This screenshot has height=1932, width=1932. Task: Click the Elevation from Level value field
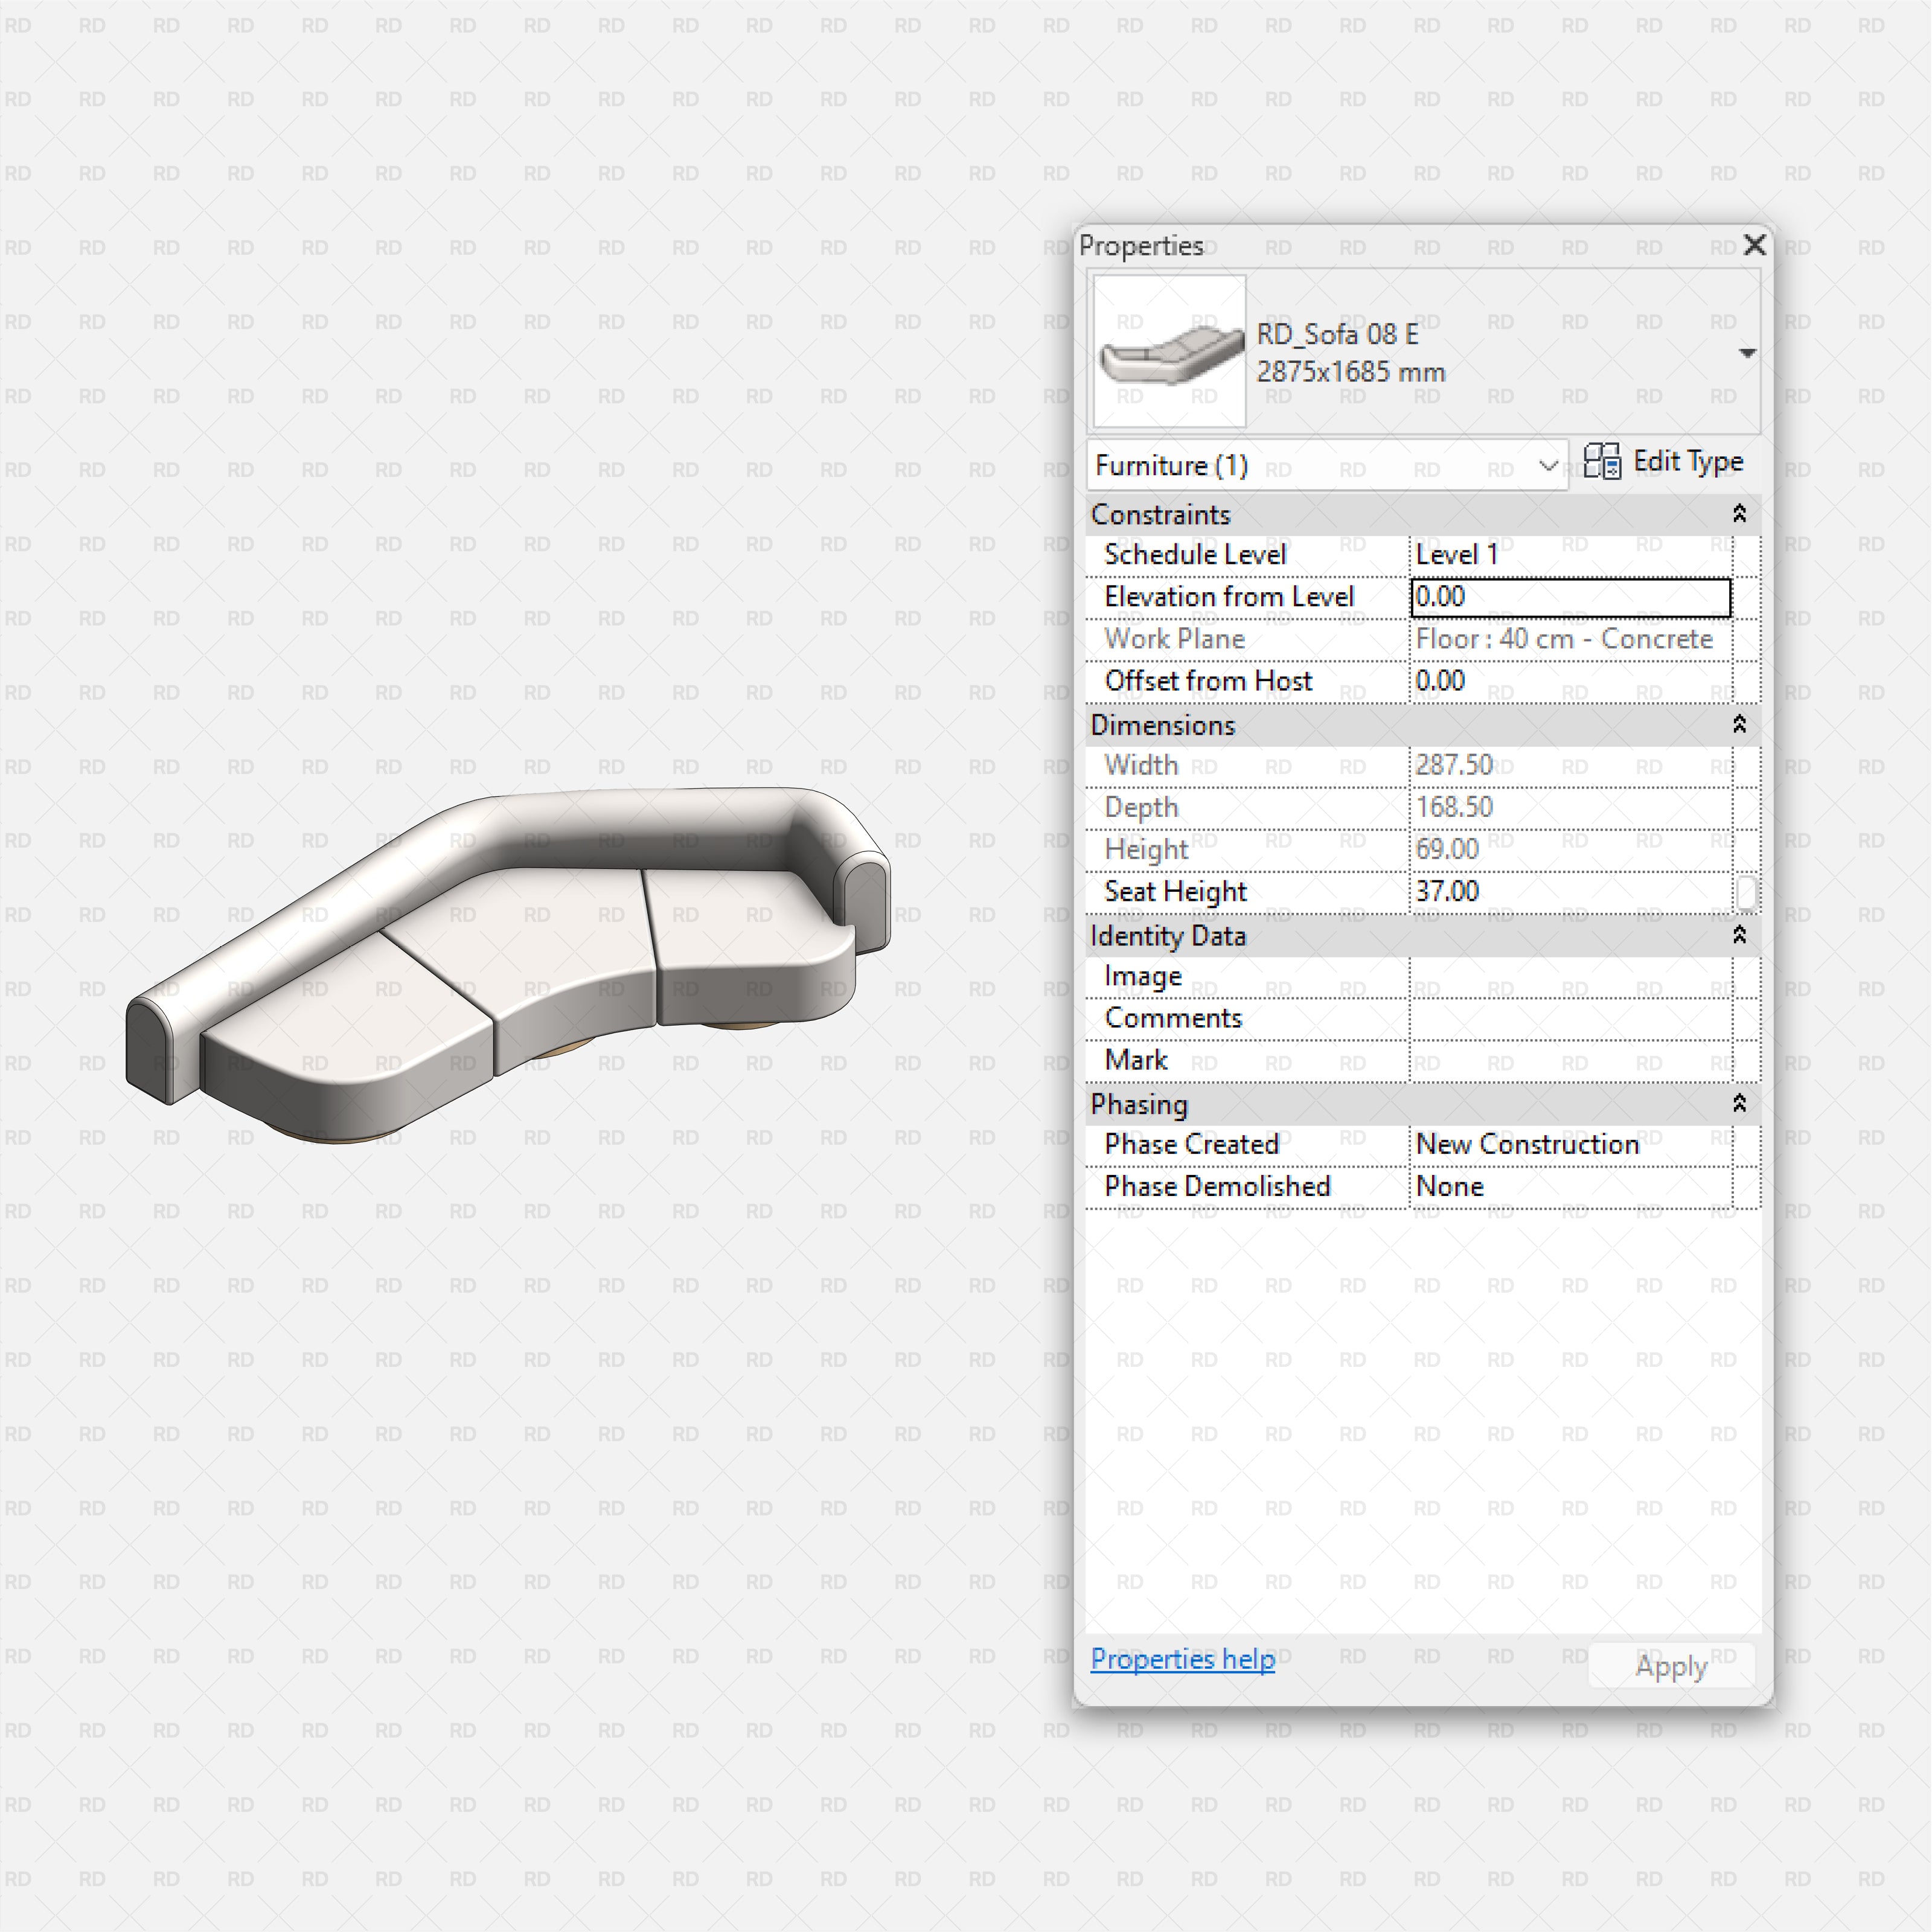tap(1569, 597)
